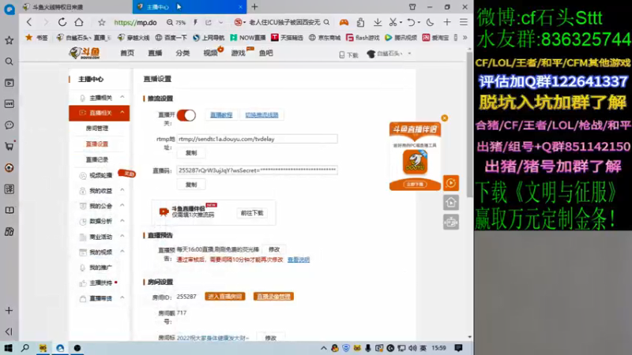
Task: Open the volume tray icon
Action: 412,348
